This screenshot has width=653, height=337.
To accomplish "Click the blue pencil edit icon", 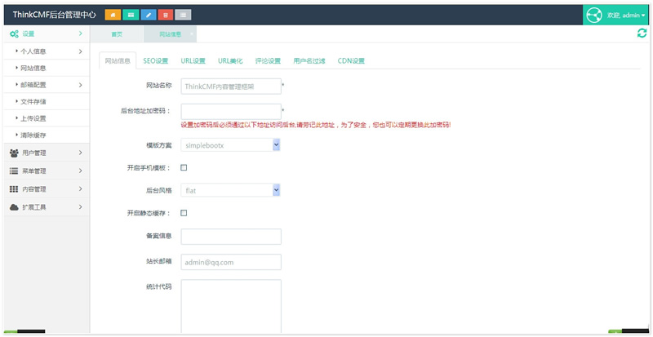I will point(148,15).
